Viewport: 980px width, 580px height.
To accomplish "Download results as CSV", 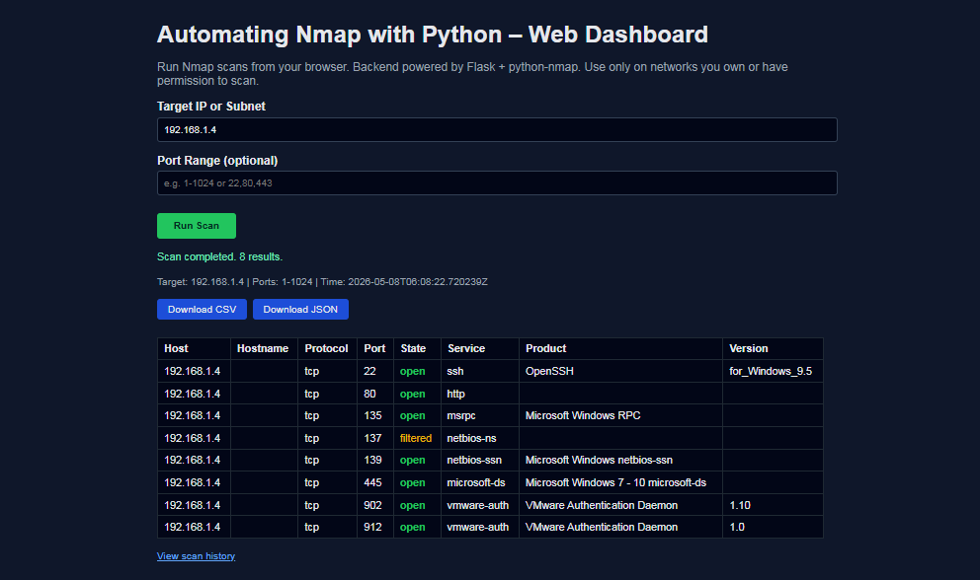I will coord(202,309).
